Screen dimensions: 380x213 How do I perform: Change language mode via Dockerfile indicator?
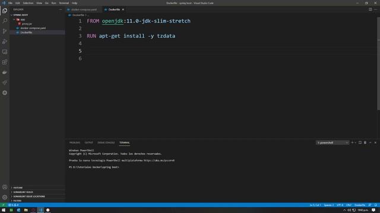click(x=360, y=205)
